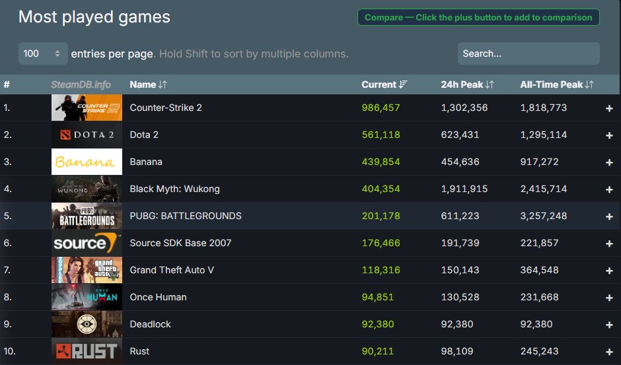Click current players value 94,851
Screen dimensions: 621x365
[x=377, y=297]
